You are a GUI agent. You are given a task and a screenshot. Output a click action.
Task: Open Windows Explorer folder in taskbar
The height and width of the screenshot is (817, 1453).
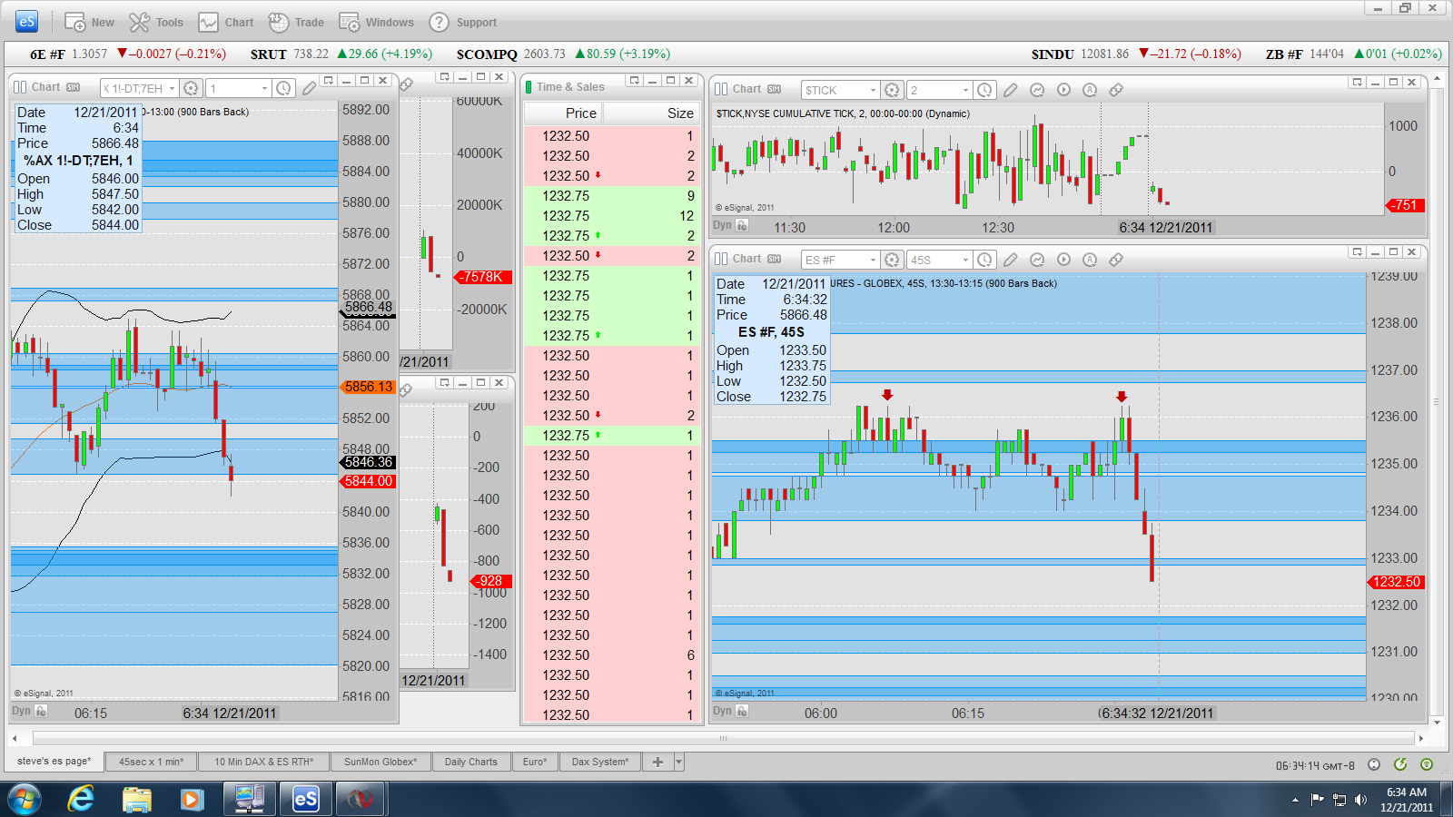136,799
